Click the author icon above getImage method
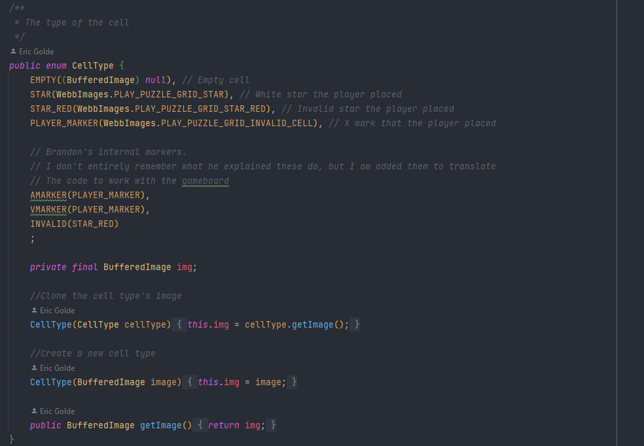 [x=34, y=411]
